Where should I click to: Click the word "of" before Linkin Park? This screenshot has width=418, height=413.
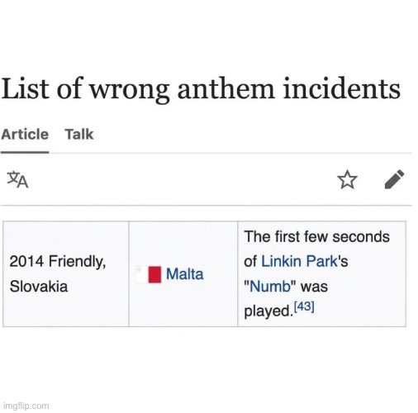point(250,261)
